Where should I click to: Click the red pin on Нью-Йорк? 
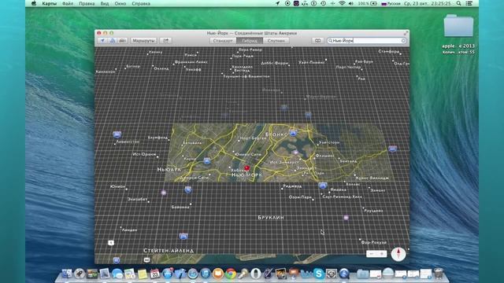coord(246,167)
